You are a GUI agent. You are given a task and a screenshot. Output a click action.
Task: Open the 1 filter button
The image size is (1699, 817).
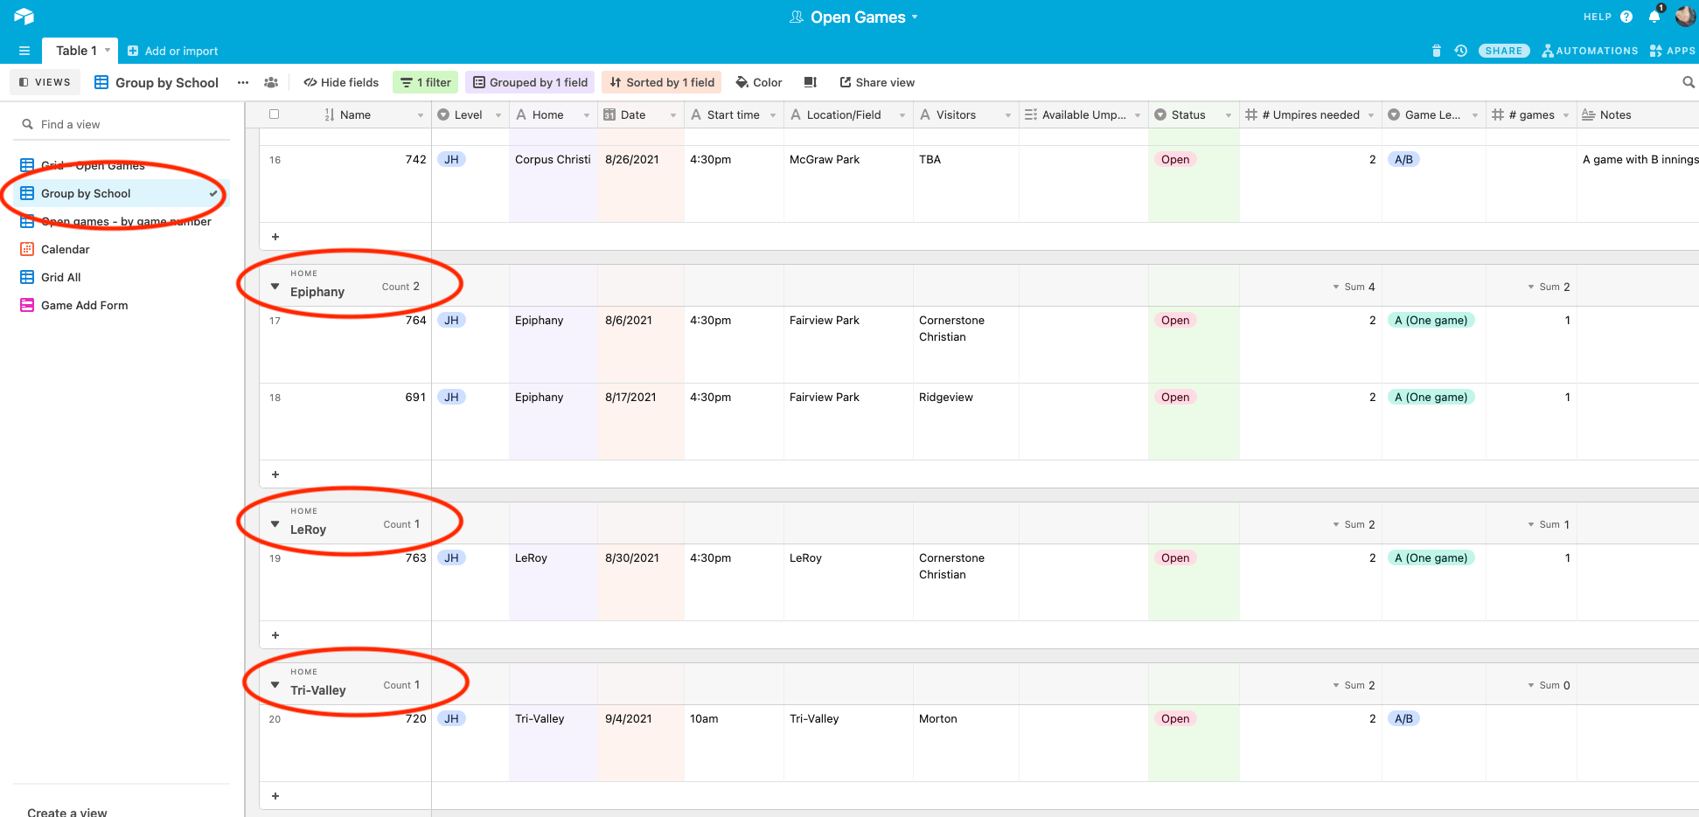pyautogui.click(x=426, y=82)
